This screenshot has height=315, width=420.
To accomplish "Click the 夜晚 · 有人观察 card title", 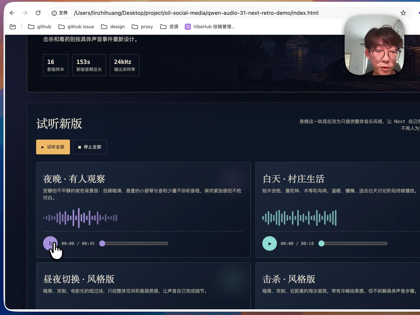I will 74,179.
